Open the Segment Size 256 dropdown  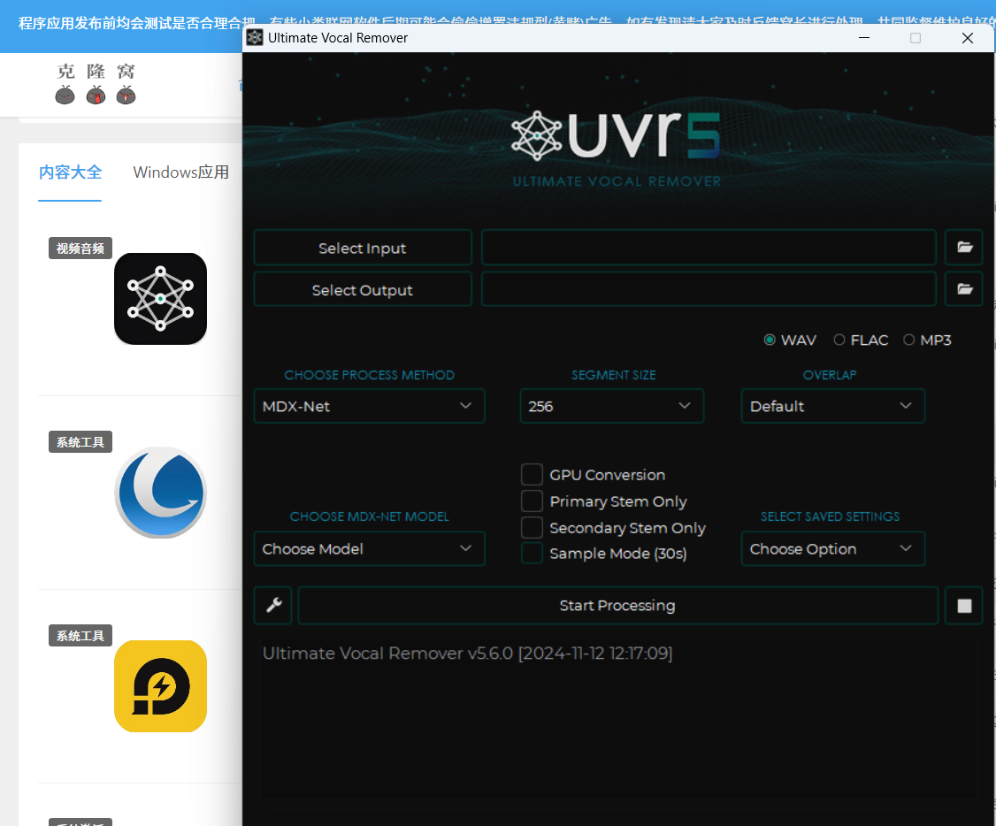click(612, 406)
